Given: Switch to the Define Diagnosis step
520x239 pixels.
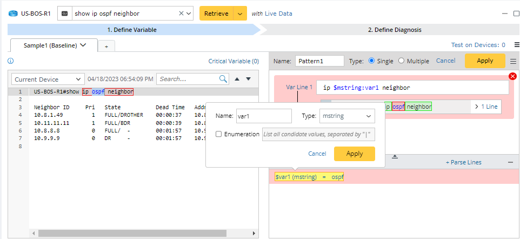Looking at the screenshot, I should point(394,30).
